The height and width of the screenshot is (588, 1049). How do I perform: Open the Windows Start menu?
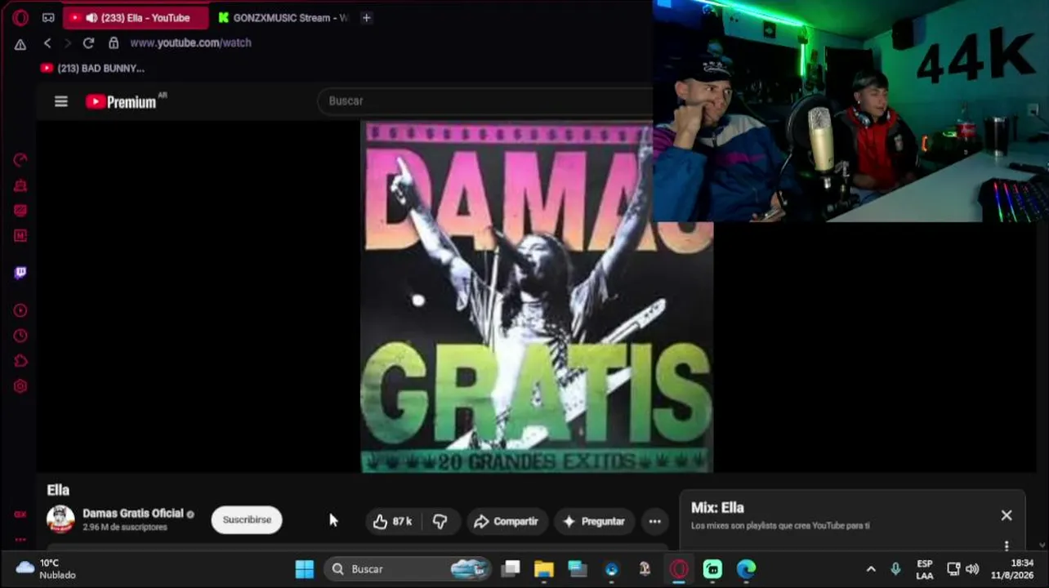point(305,569)
